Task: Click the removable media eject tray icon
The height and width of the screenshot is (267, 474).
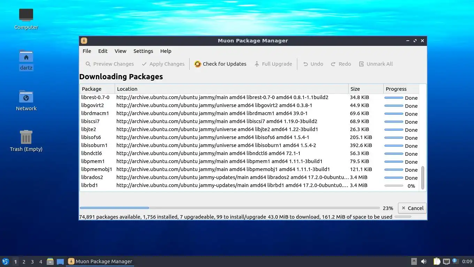Action: click(414, 261)
